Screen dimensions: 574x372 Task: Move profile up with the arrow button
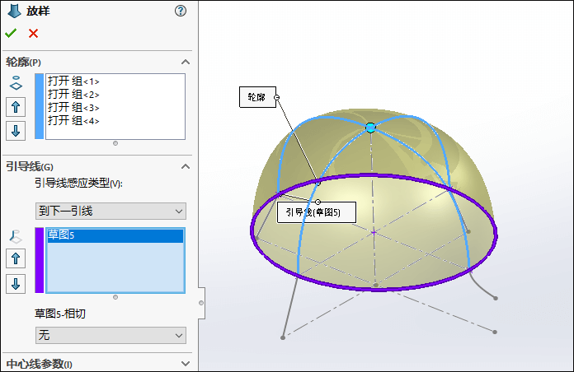16,107
